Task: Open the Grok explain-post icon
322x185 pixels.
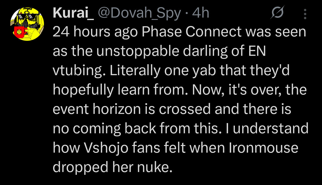Action: point(278,13)
